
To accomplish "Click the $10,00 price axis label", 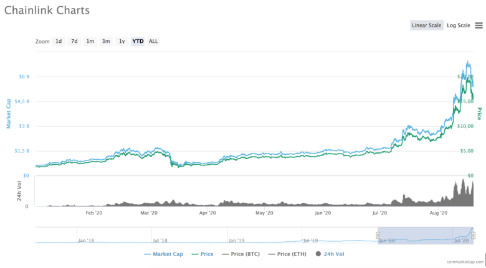I will point(465,126).
